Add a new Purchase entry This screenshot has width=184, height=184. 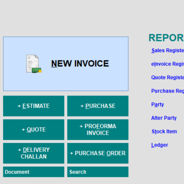(98, 106)
